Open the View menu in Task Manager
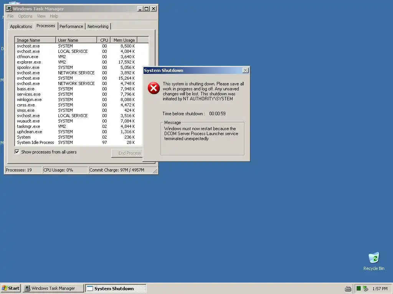This screenshot has width=393, height=294. 41,16
